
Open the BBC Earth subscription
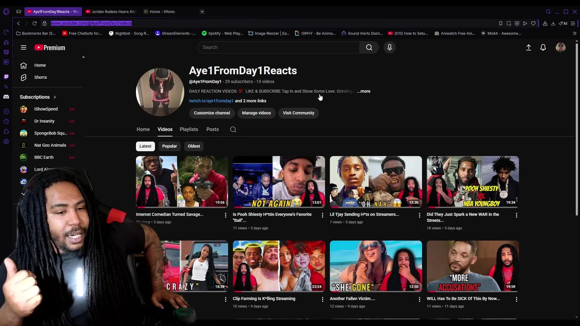pos(47,158)
